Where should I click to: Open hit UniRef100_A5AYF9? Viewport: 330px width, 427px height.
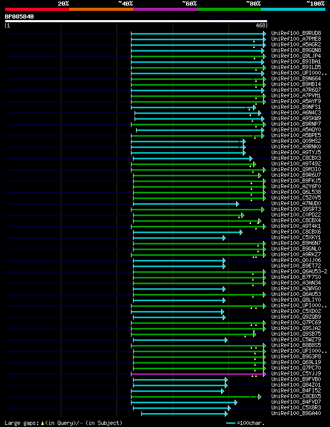point(296,101)
